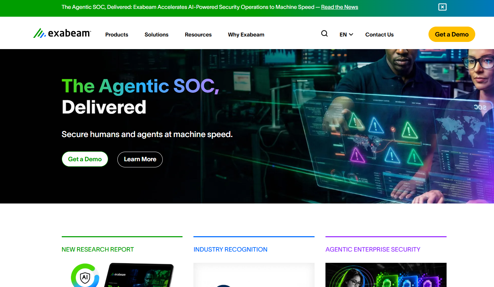Click the Learn More button
This screenshot has height=287, width=494.
tap(140, 160)
